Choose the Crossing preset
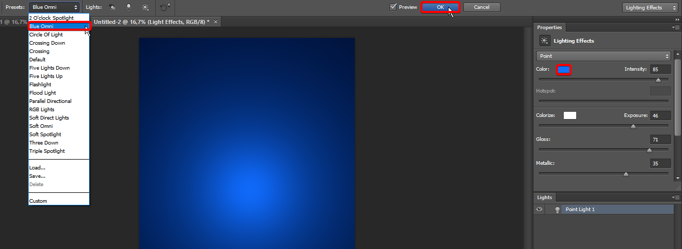 pos(59,51)
